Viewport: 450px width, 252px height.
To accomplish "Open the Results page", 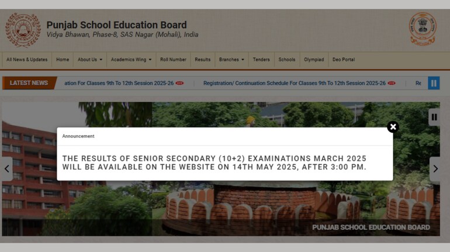I will (203, 60).
